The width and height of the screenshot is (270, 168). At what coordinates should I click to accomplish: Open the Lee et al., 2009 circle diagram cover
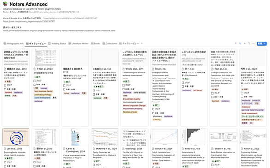click(x=16, y=137)
